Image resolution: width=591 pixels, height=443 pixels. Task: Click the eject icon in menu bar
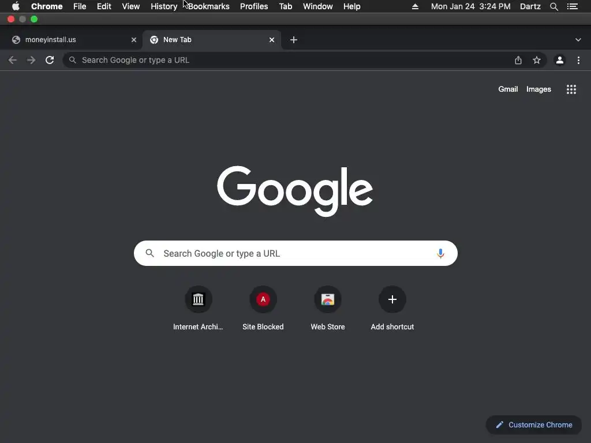(415, 6)
